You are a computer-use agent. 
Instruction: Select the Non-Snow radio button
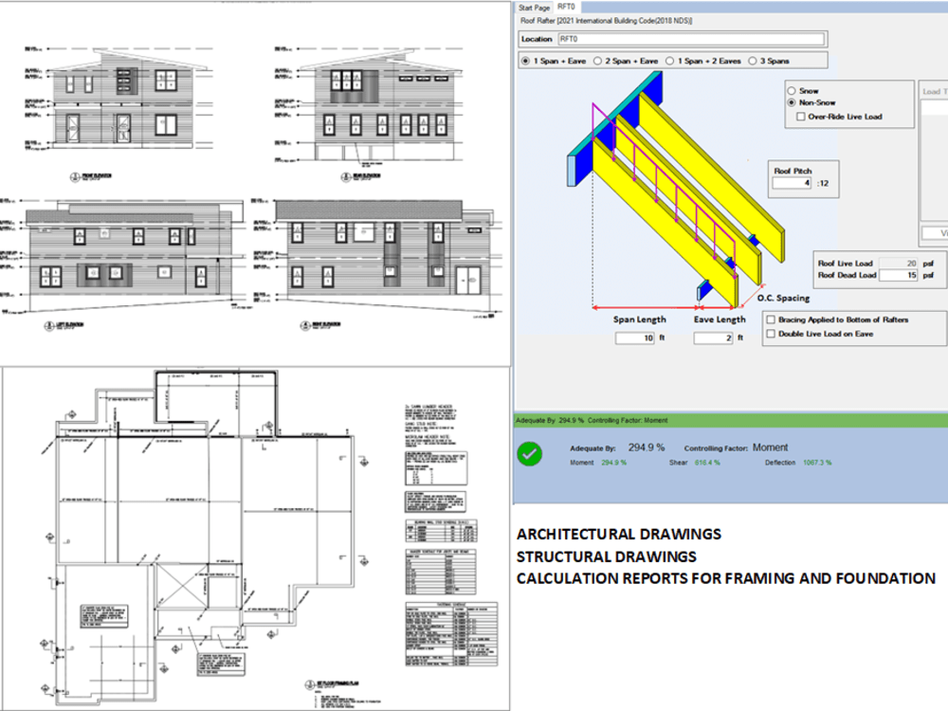pos(793,102)
